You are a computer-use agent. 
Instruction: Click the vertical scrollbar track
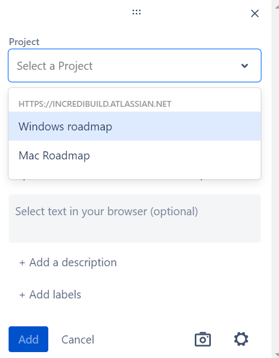[x=276, y=180]
